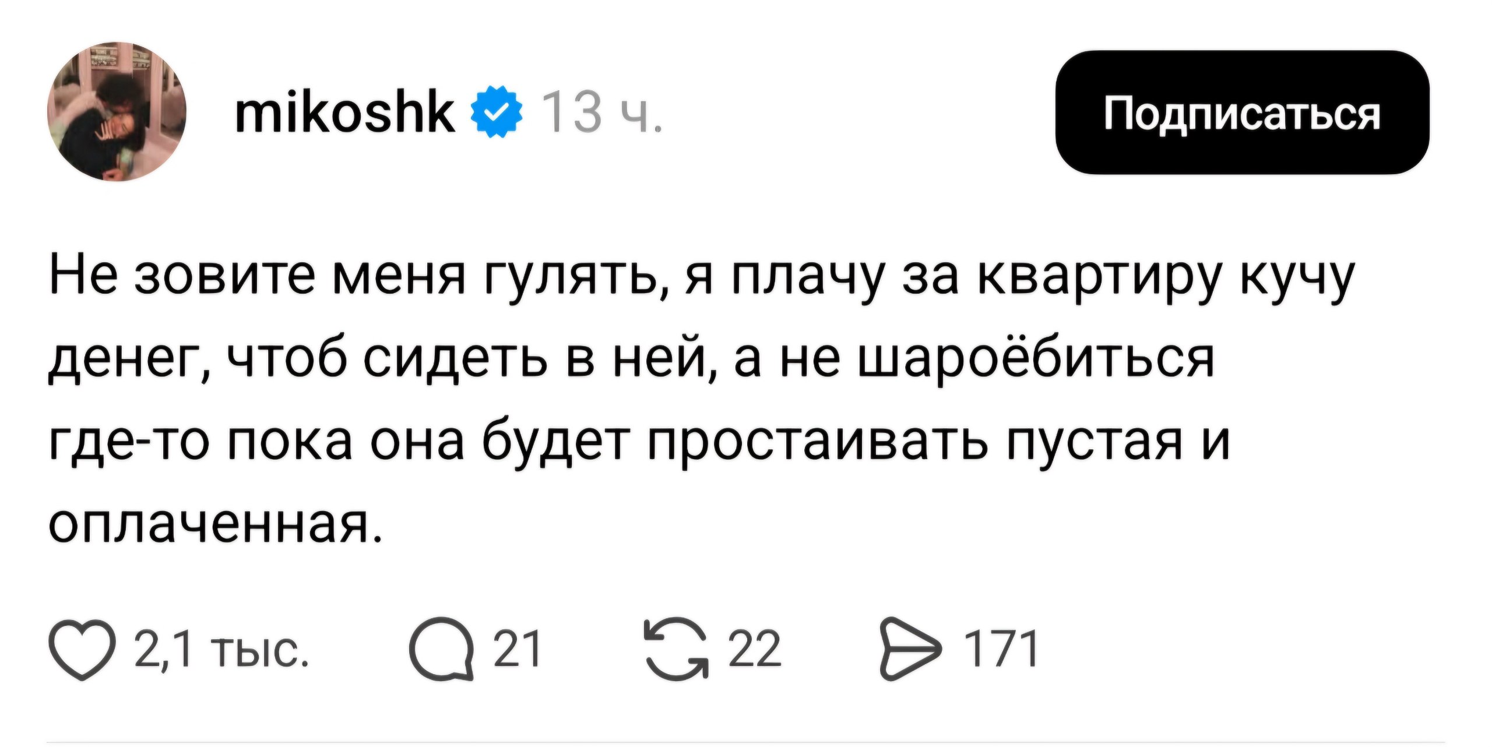The width and height of the screenshot is (1492, 747).
Task: Open mikoshk's profile picture
Action: (117, 112)
